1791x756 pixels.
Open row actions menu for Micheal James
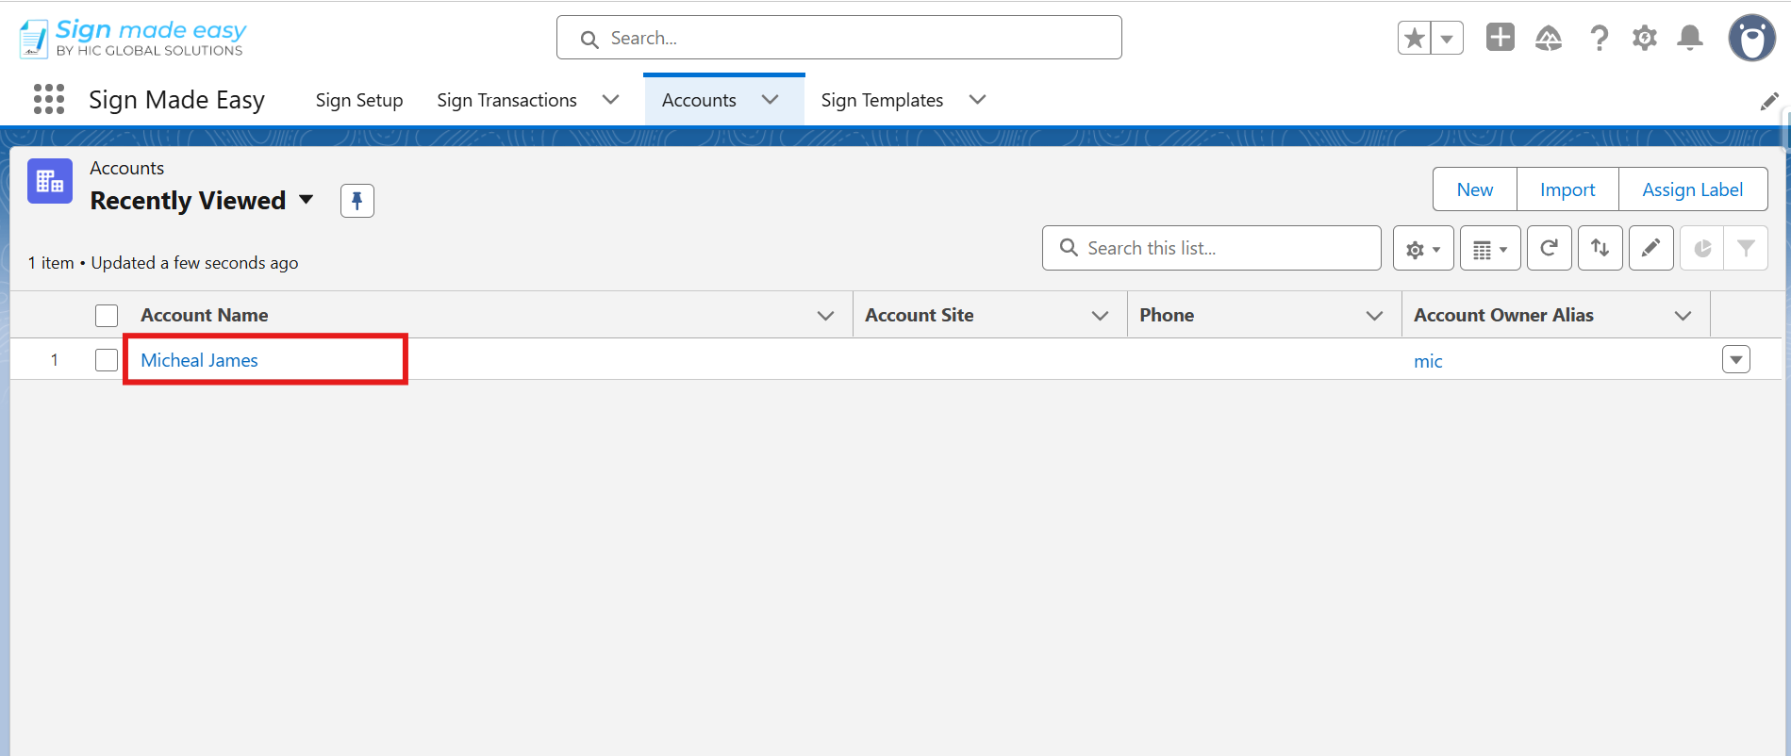point(1736,359)
